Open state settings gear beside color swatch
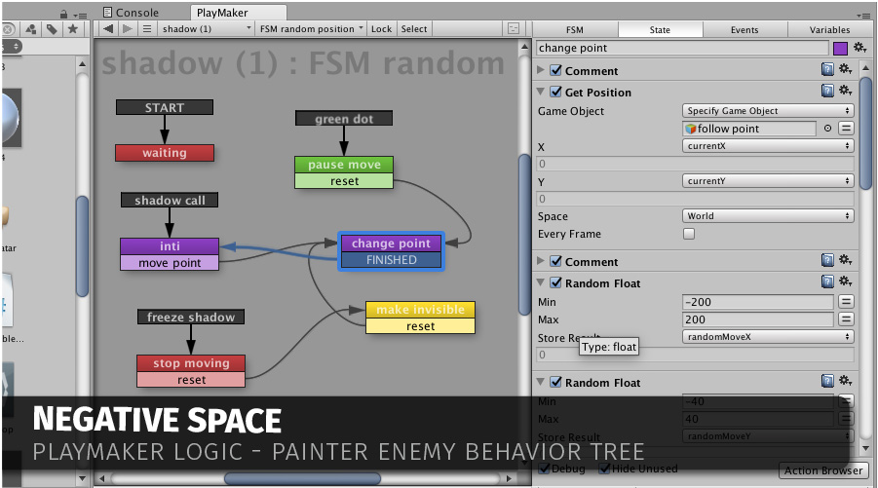 point(859,48)
